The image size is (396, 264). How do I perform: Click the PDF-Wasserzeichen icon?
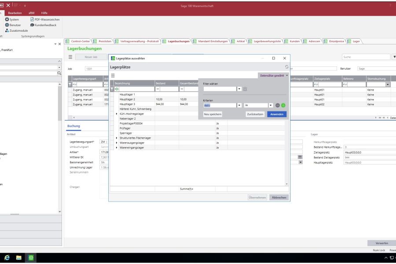click(32, 19)
